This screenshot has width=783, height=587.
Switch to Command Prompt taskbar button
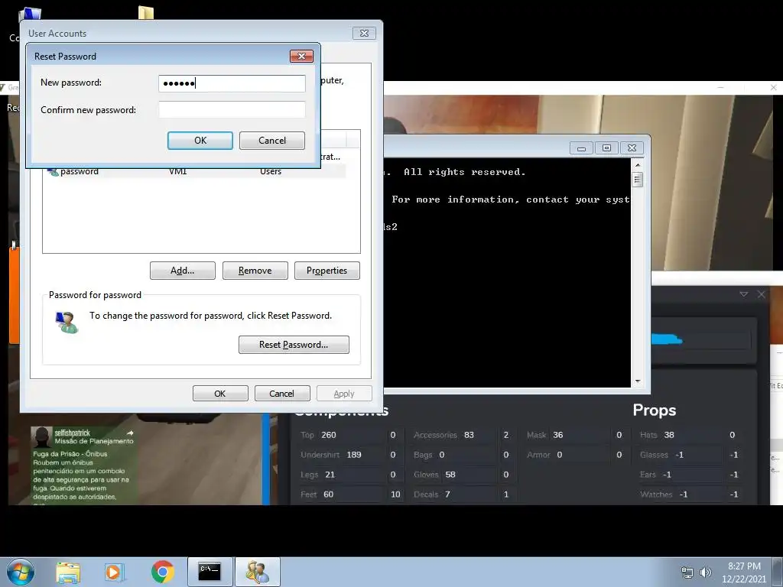coord(210,572)
